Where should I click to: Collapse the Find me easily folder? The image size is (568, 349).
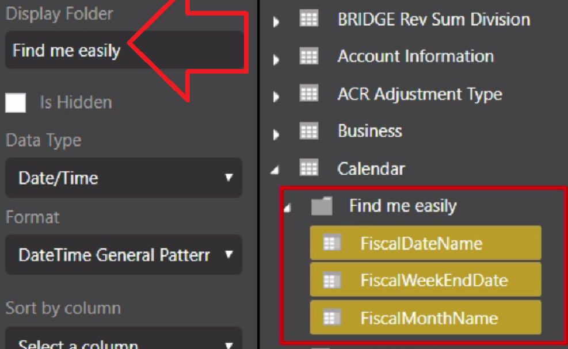tap(288, 208)
